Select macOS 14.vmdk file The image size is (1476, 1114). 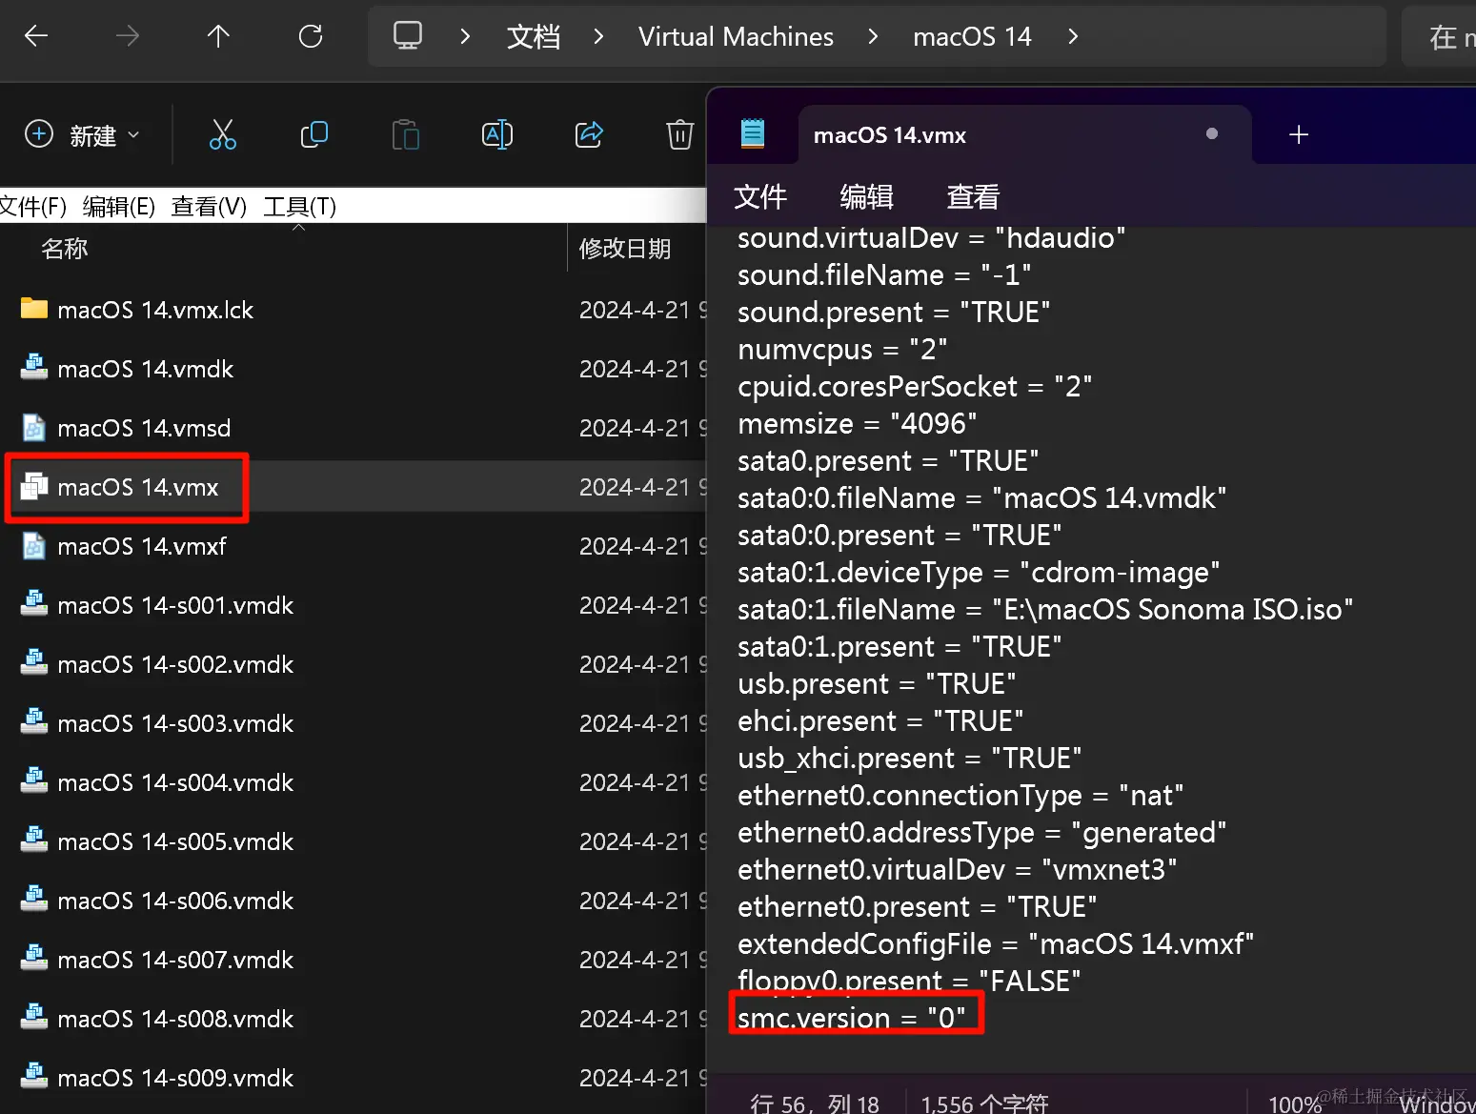(145, 369)
